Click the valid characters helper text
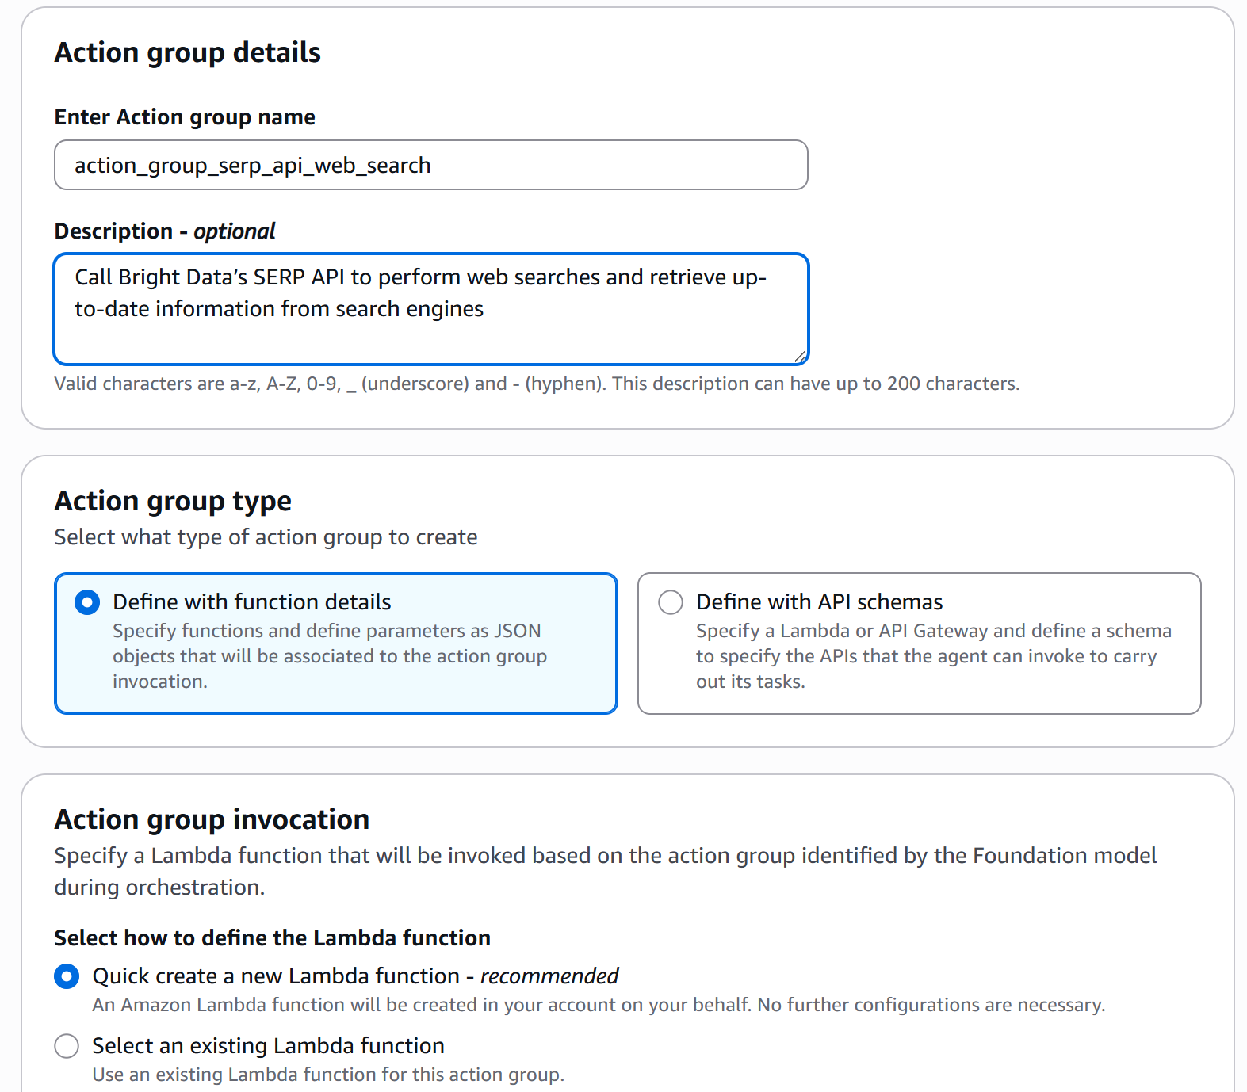The image size is (1247, 1092). pos(537,383)
